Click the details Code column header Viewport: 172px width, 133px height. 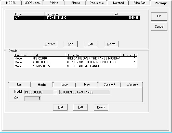tap(49, 55)
